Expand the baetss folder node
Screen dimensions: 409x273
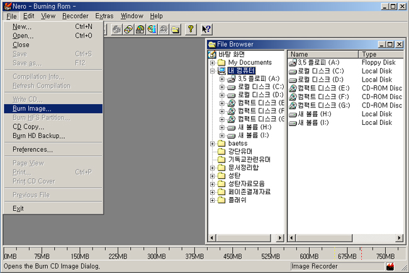tap(213, 144)
